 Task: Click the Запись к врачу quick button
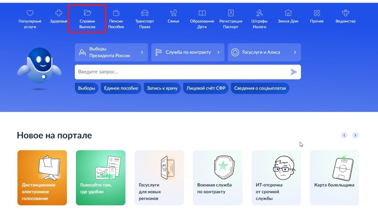point(162,88)
